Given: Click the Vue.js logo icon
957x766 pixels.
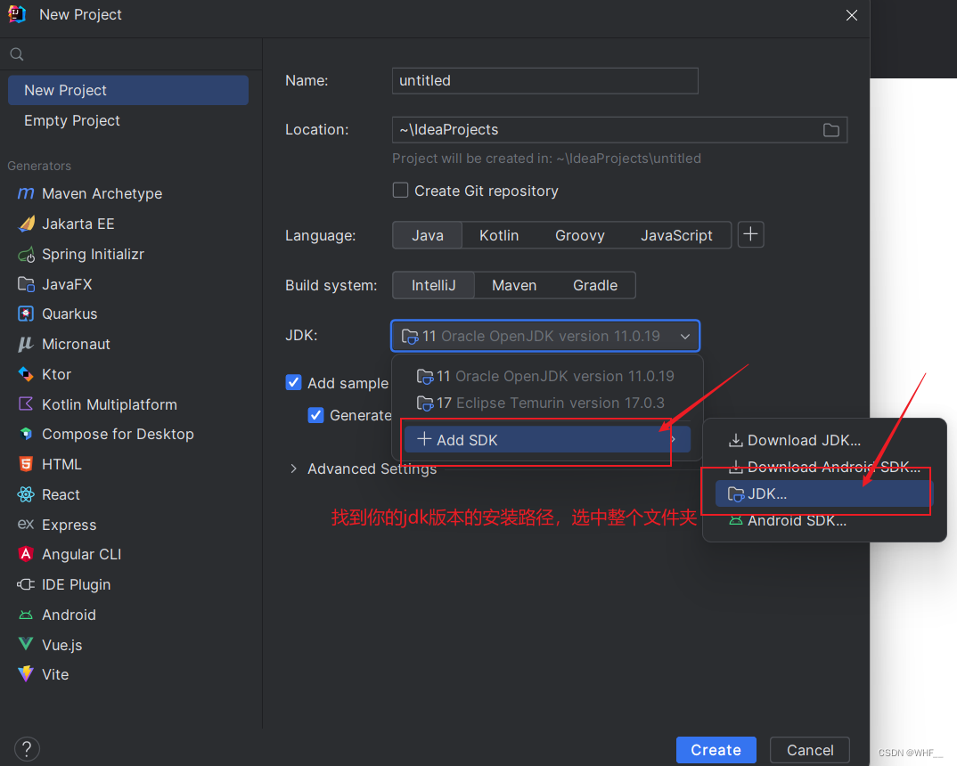Looking at the screenshot, I should point(26,644).
